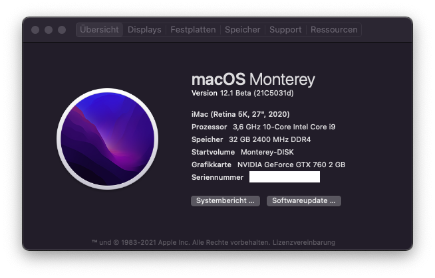Viewport: 435px width, 278px height.
Task: Open the Lizenzvereinbarung link
Action: (x=304, y=243)
